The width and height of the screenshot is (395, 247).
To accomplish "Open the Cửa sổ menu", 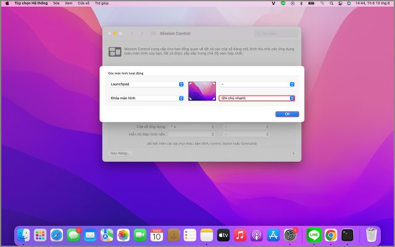I will click(x=83, y=3).
